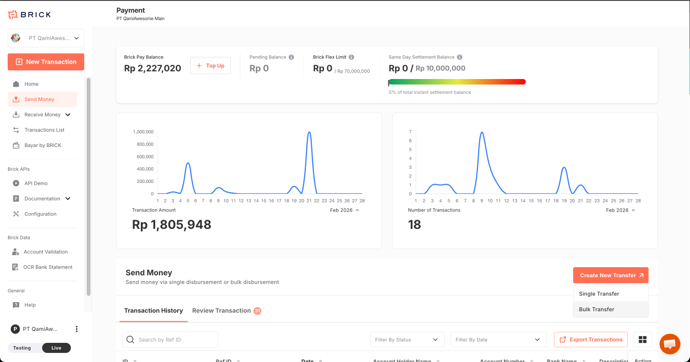Click the Rp 1,805,948 transaction amount total
The image size is (690, 362).
coord(171,225)
